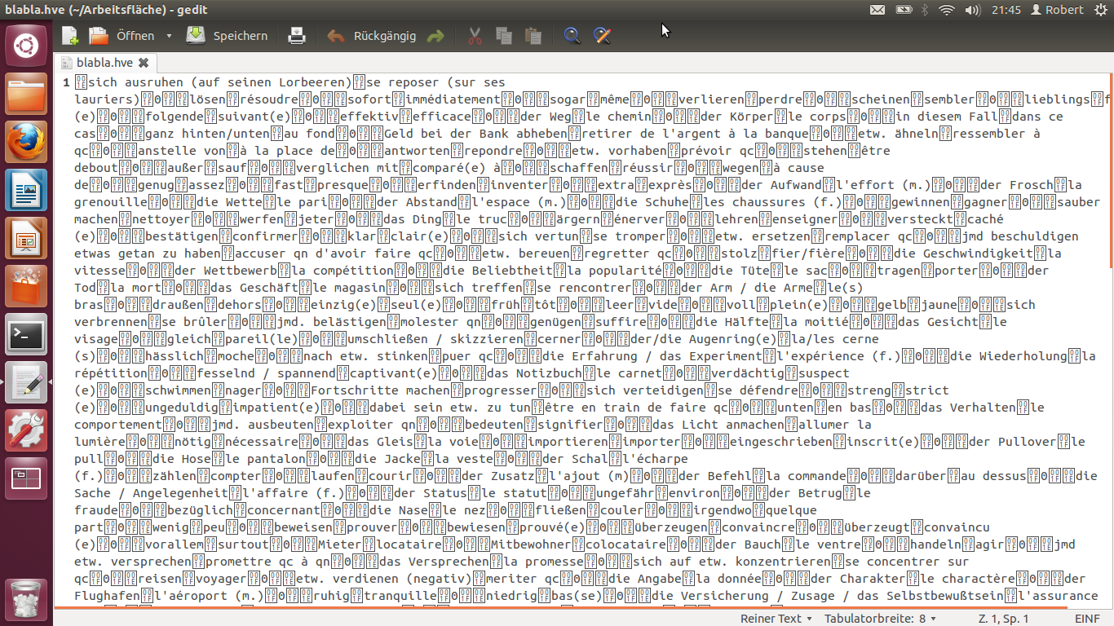This screenshot has height=626, width=1114.
Task: Click the Öffnen folder icon
Action: click(99, 36)
